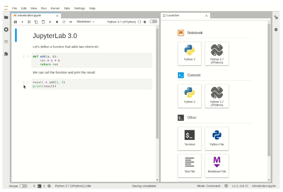Screen dimensions: 283x192
Task: Cut the selected cell with scissors icon
Action: click(x=29, y=22)
